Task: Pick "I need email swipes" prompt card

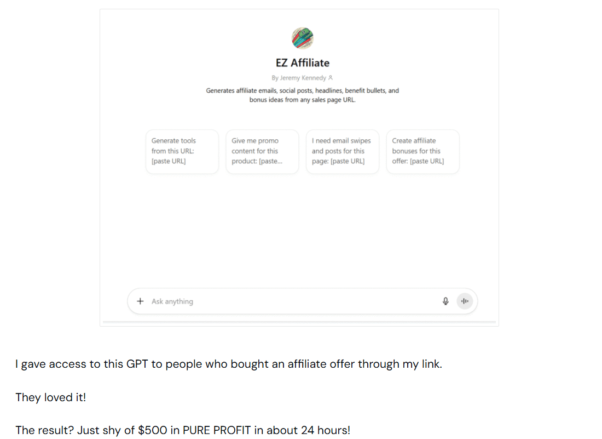Action: [342, 151]
